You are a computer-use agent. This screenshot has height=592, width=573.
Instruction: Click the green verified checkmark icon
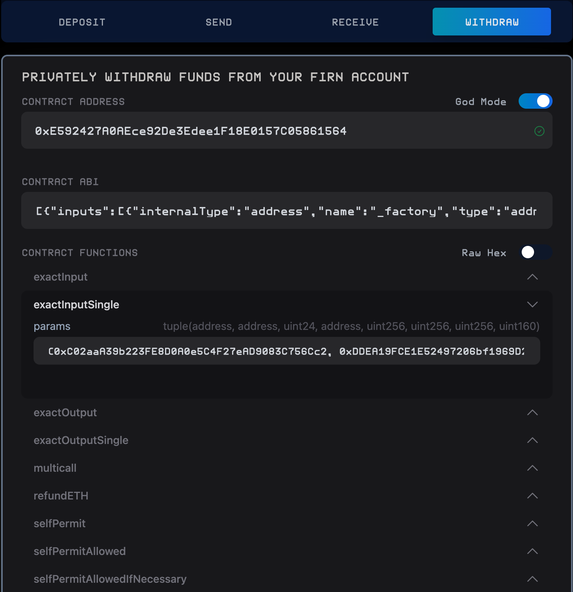539,131
